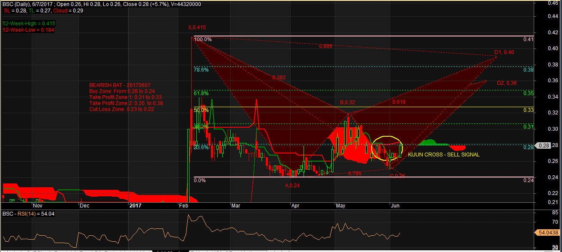Image resolution: width=562 pixels, height=252 pixels.
Task: Click the '52-Week-High = 0.415' label
Action: point(29,23)
